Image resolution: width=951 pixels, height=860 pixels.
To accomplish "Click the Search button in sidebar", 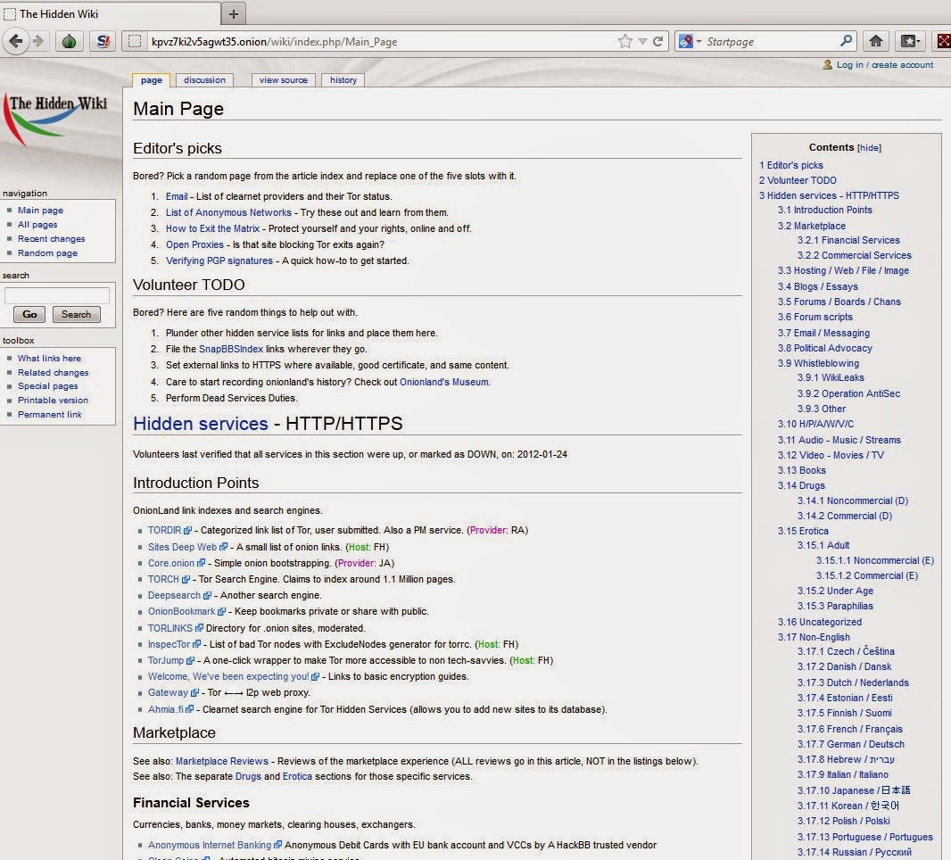I will pyautogui.click(x=76, y=314).
